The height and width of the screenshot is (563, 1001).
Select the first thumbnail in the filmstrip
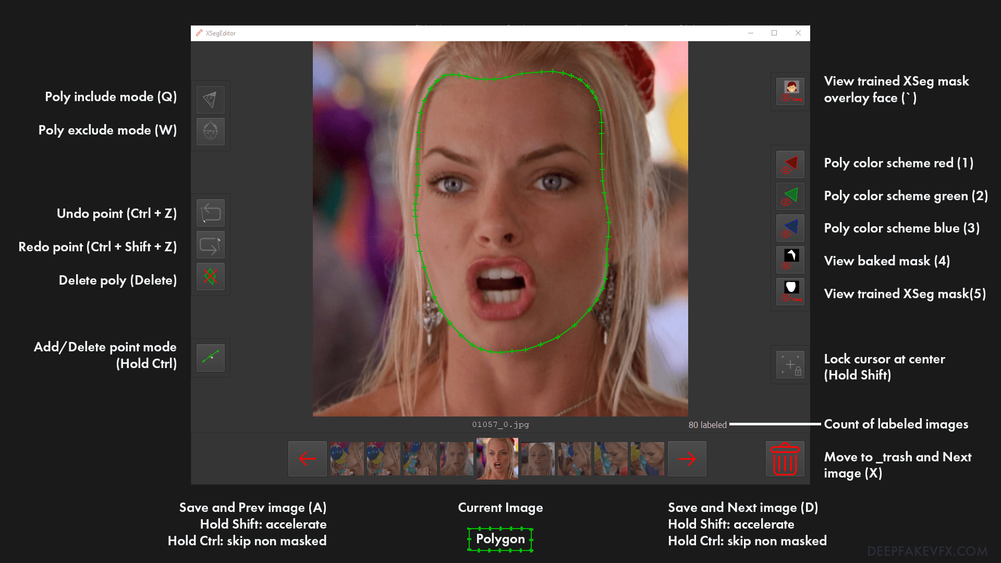point(347,459)
